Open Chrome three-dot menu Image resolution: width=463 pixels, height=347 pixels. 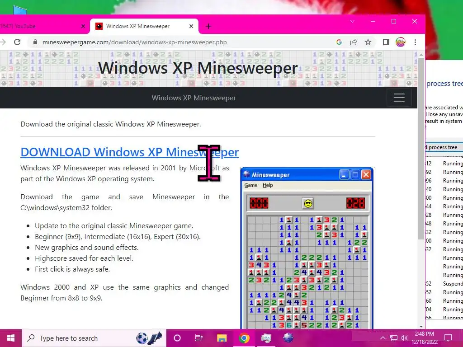point(415,42)
